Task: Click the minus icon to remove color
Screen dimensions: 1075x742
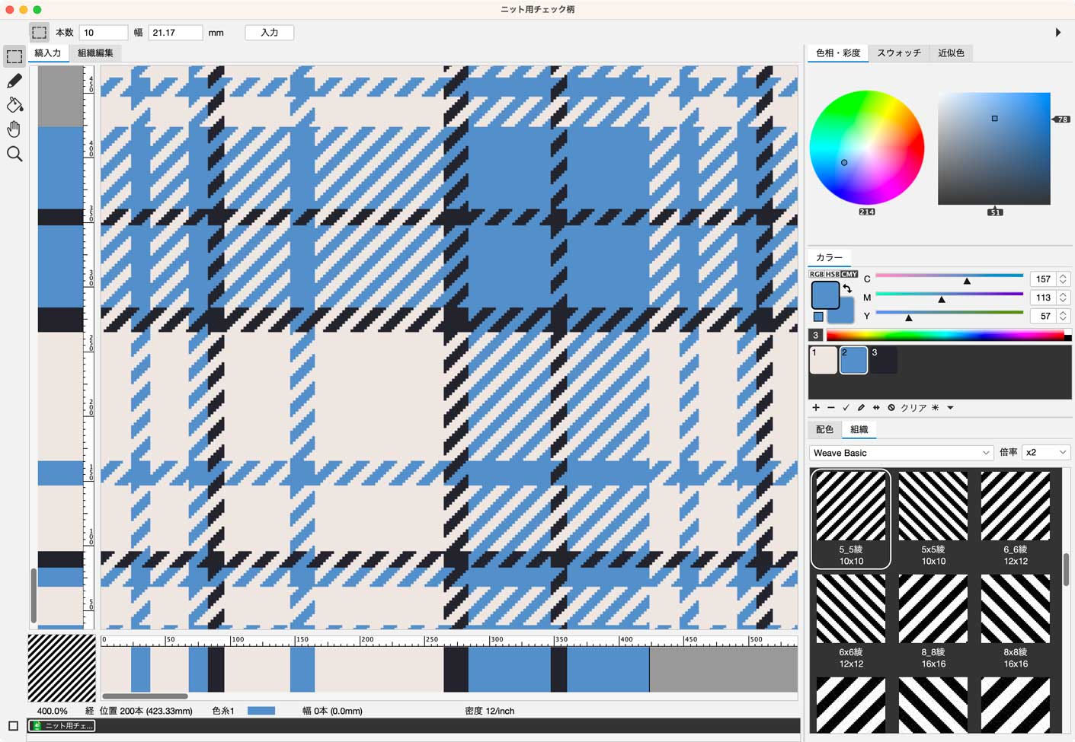Action: [x=830, y=408]
